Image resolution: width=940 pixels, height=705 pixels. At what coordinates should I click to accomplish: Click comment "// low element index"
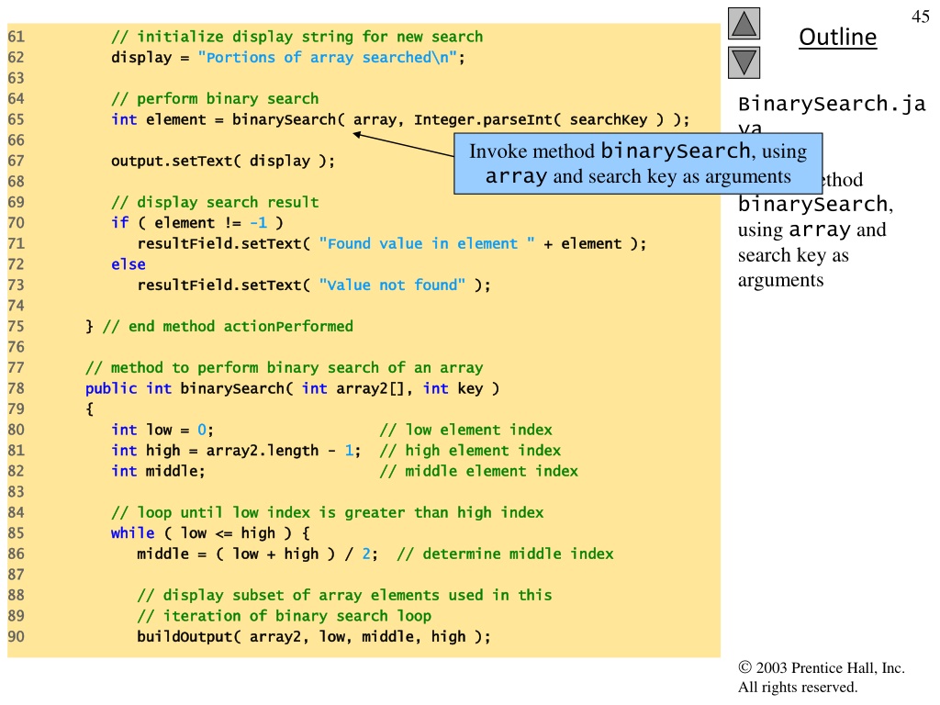tap(465, 431)
